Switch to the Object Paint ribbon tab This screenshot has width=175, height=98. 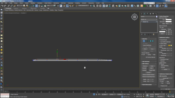point(33,8)
